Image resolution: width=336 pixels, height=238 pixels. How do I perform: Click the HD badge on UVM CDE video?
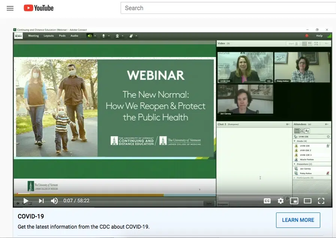[269, 81]
